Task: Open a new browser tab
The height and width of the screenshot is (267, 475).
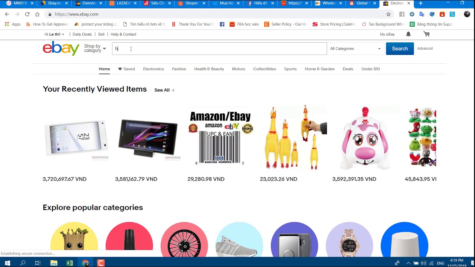Action: pos(420,3)
